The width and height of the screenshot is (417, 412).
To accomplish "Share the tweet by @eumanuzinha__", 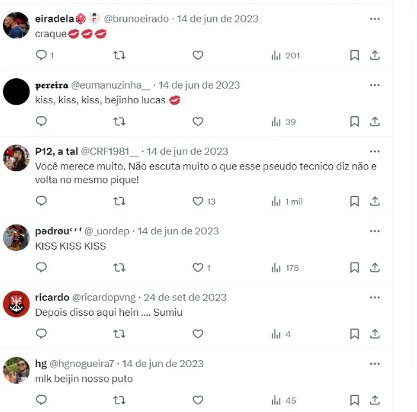I will click(x=375, y=121).
